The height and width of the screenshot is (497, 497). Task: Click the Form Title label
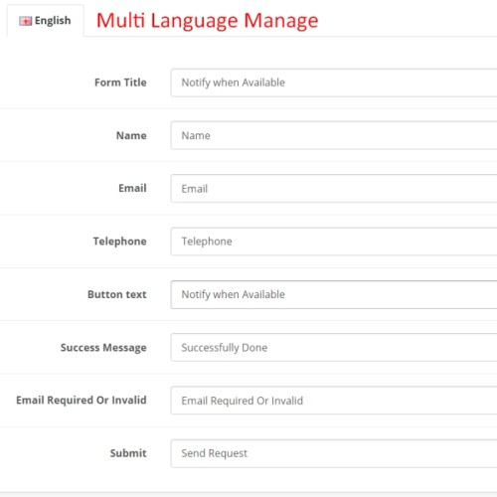(x=120, y=83)
